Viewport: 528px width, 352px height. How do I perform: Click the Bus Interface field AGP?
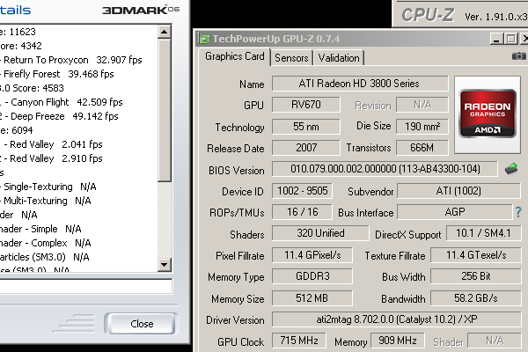coord(455,212)
